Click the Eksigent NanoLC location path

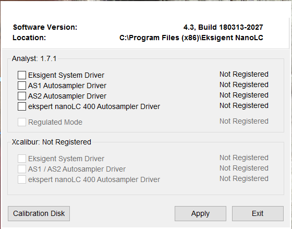(191, 38)
